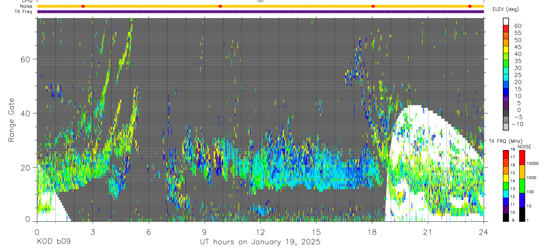The height and width of the screenshot is (251, 544).
Task: Click the 'NOISE' colorbar title
Action: (524, 147)
